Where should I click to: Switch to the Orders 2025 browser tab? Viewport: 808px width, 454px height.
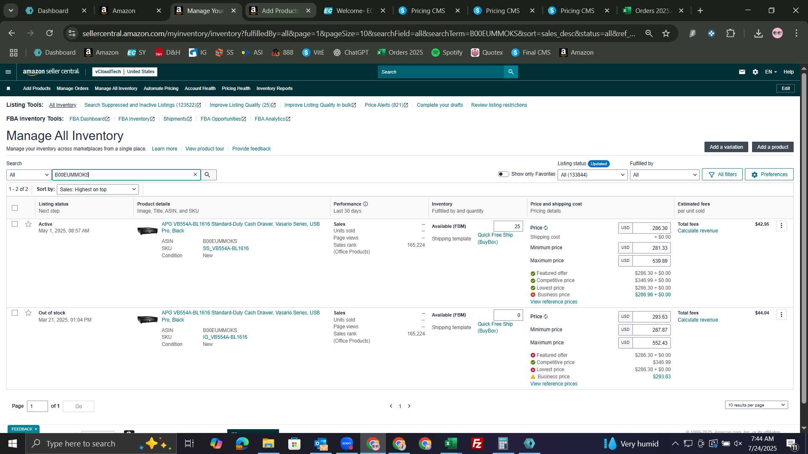point(653,11)
